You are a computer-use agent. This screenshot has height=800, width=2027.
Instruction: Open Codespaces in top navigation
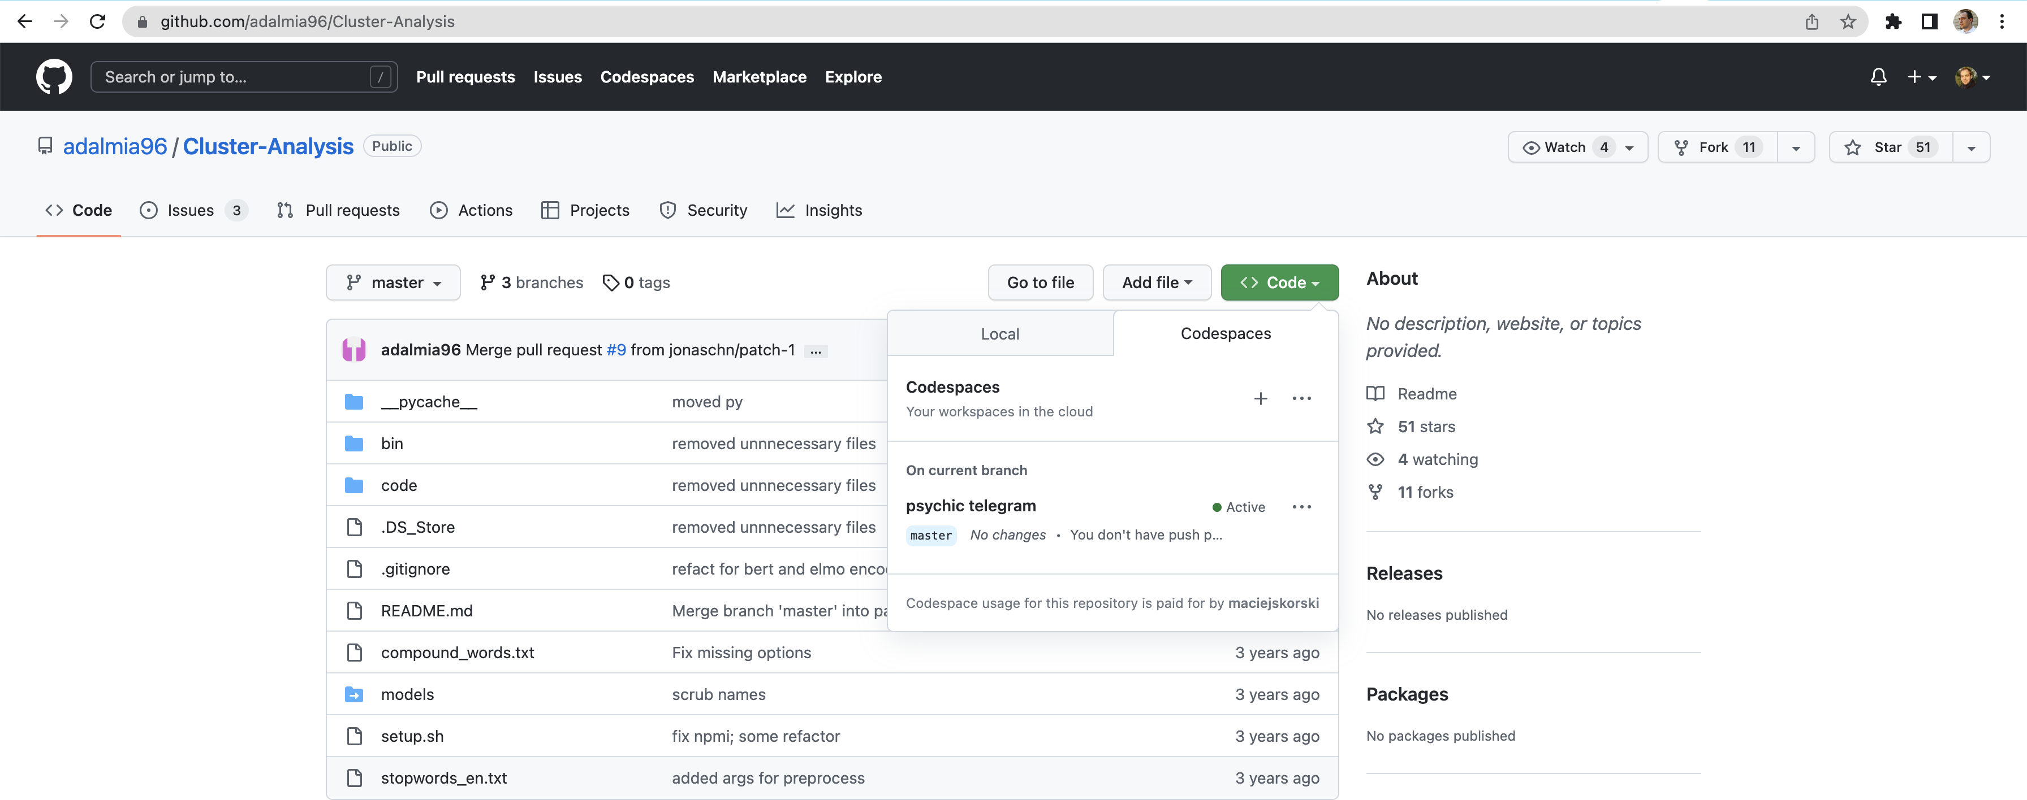coord(647,77)
